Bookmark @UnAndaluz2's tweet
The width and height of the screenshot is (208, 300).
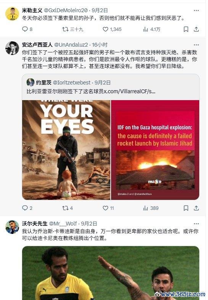pos(186,208)
